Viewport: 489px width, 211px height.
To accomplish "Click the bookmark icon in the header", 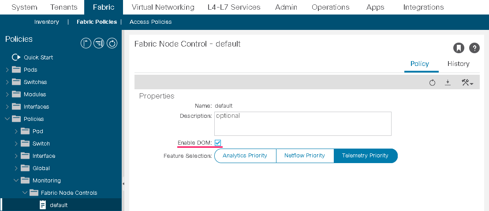I will 459,48.
